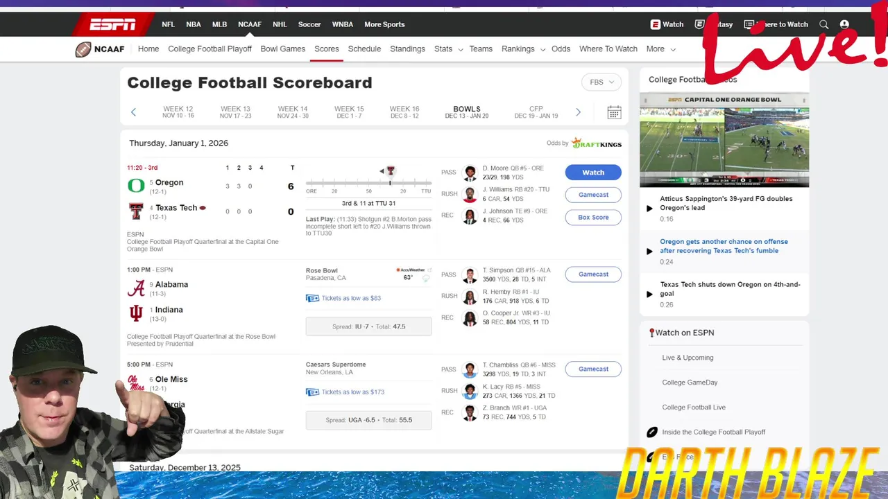Open the Soccer menu

click(309, 24)
